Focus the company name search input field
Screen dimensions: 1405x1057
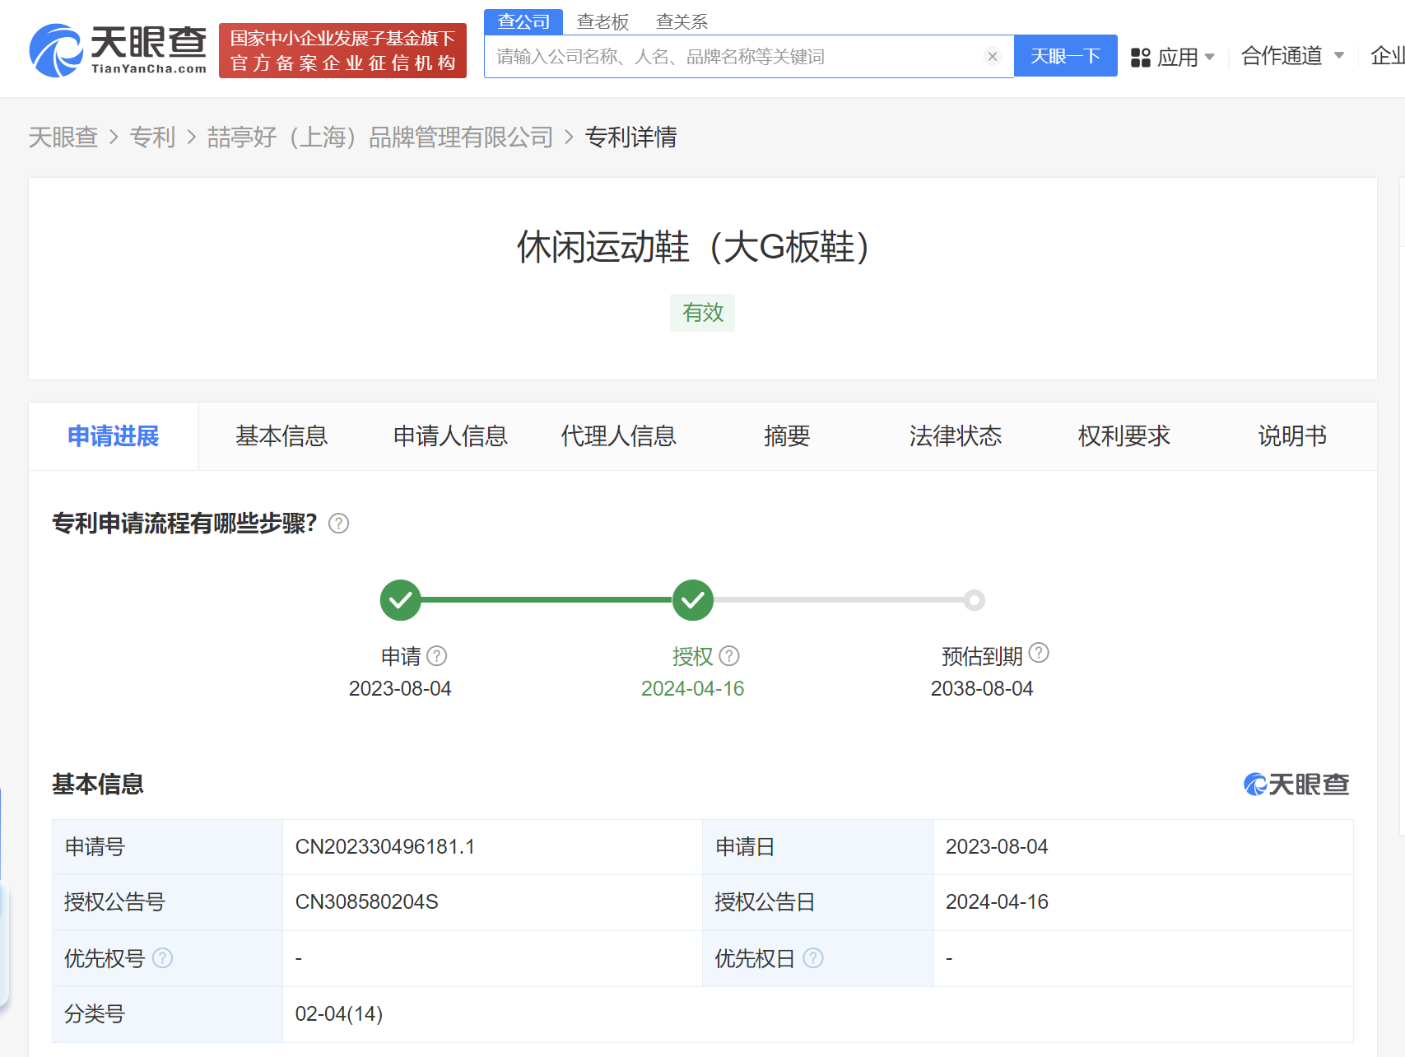[x=733, y=57]
